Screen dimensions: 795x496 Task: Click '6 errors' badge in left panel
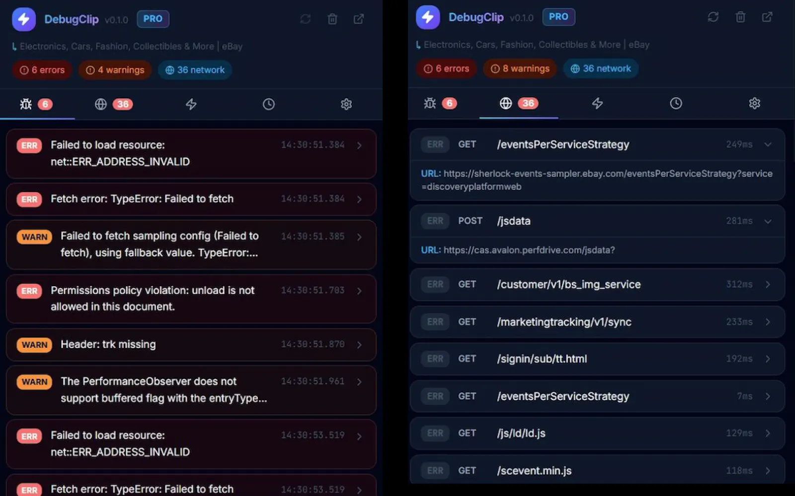[42, 70]
